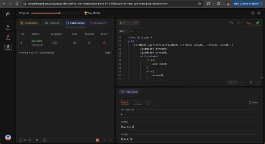Screen dimensions: 265x144
Task: Dislike the problem with thumbs down
Action: pyautogui.click(x=30, y=140)
